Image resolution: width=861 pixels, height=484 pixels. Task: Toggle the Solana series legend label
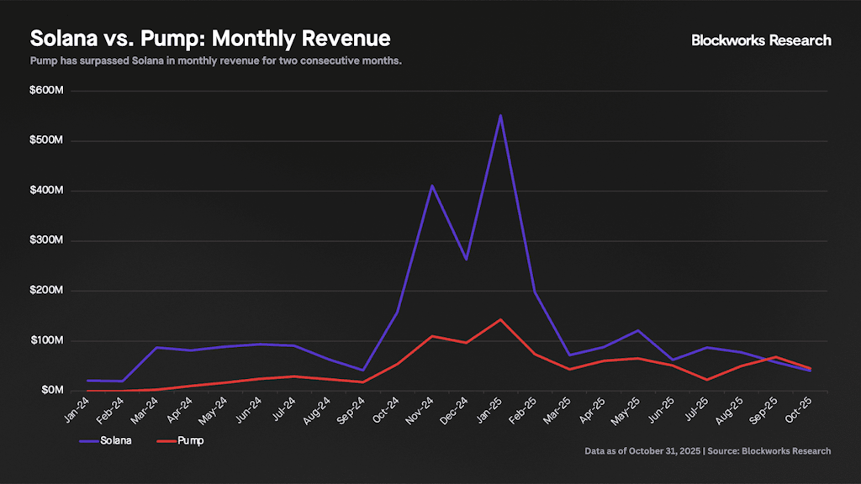click(115, 440)
